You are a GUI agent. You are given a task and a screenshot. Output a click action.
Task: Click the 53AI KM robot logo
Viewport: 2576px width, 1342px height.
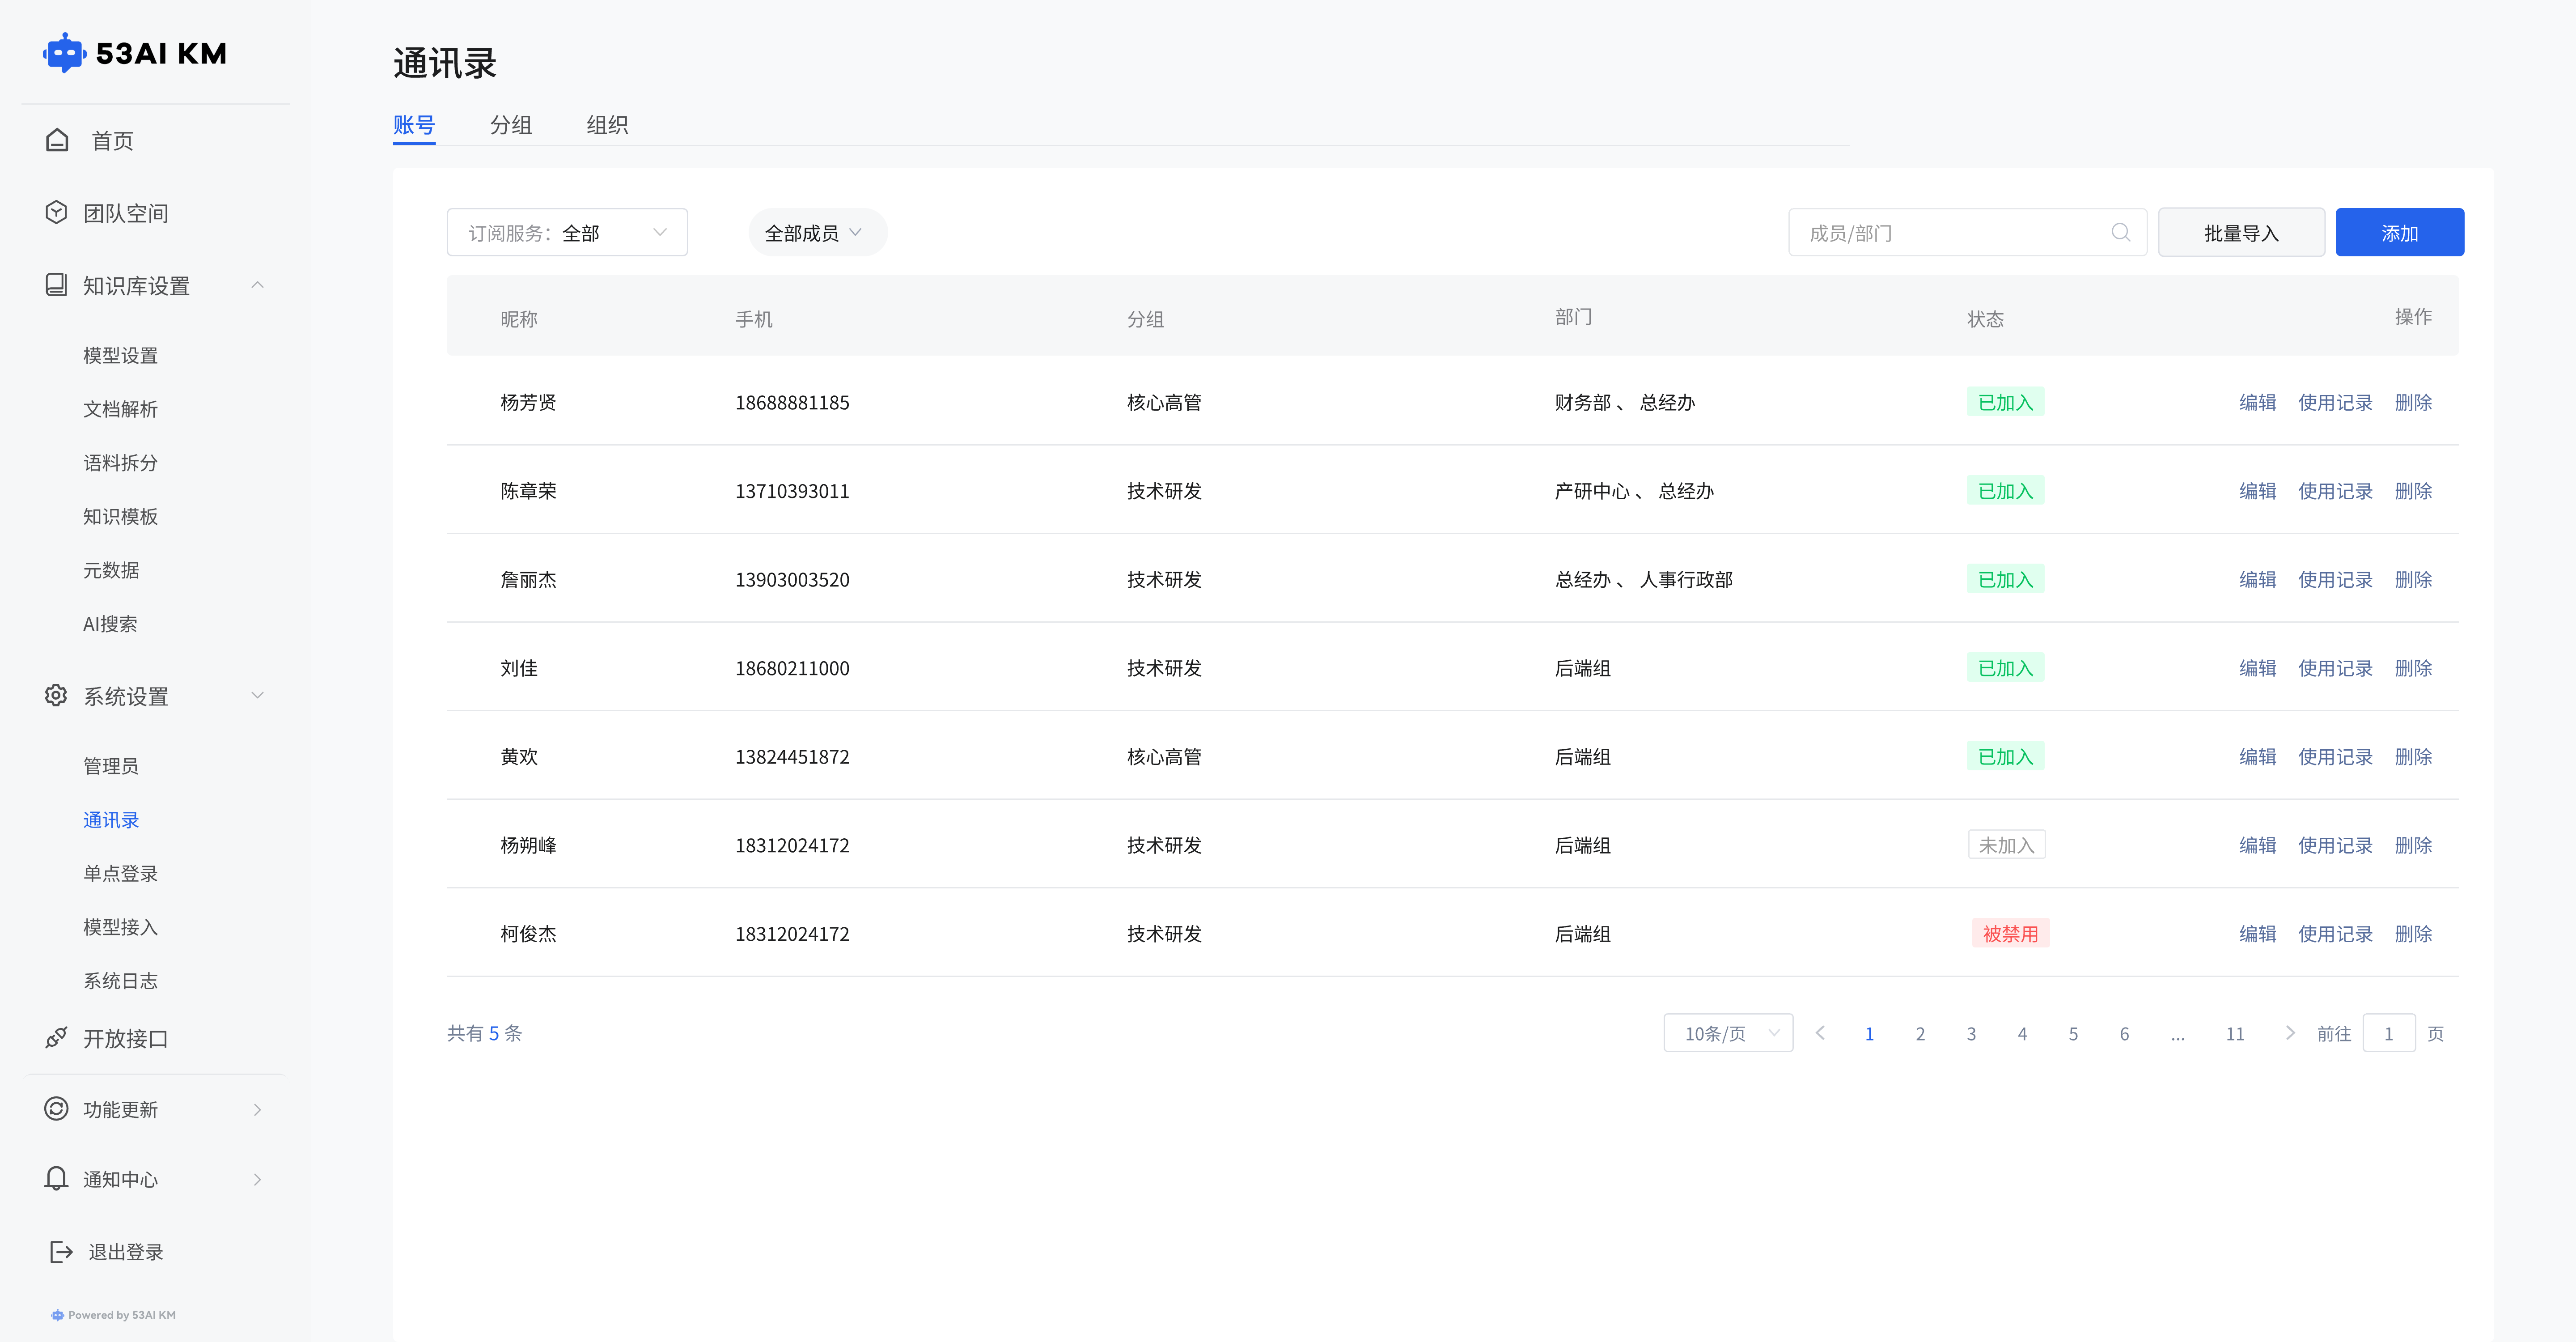[64, 53]
